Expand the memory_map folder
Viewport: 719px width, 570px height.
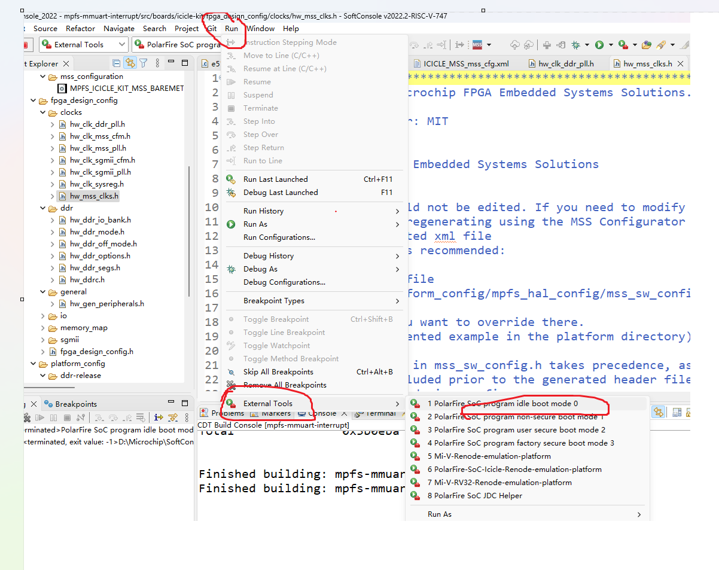click(x=42, y=328)
